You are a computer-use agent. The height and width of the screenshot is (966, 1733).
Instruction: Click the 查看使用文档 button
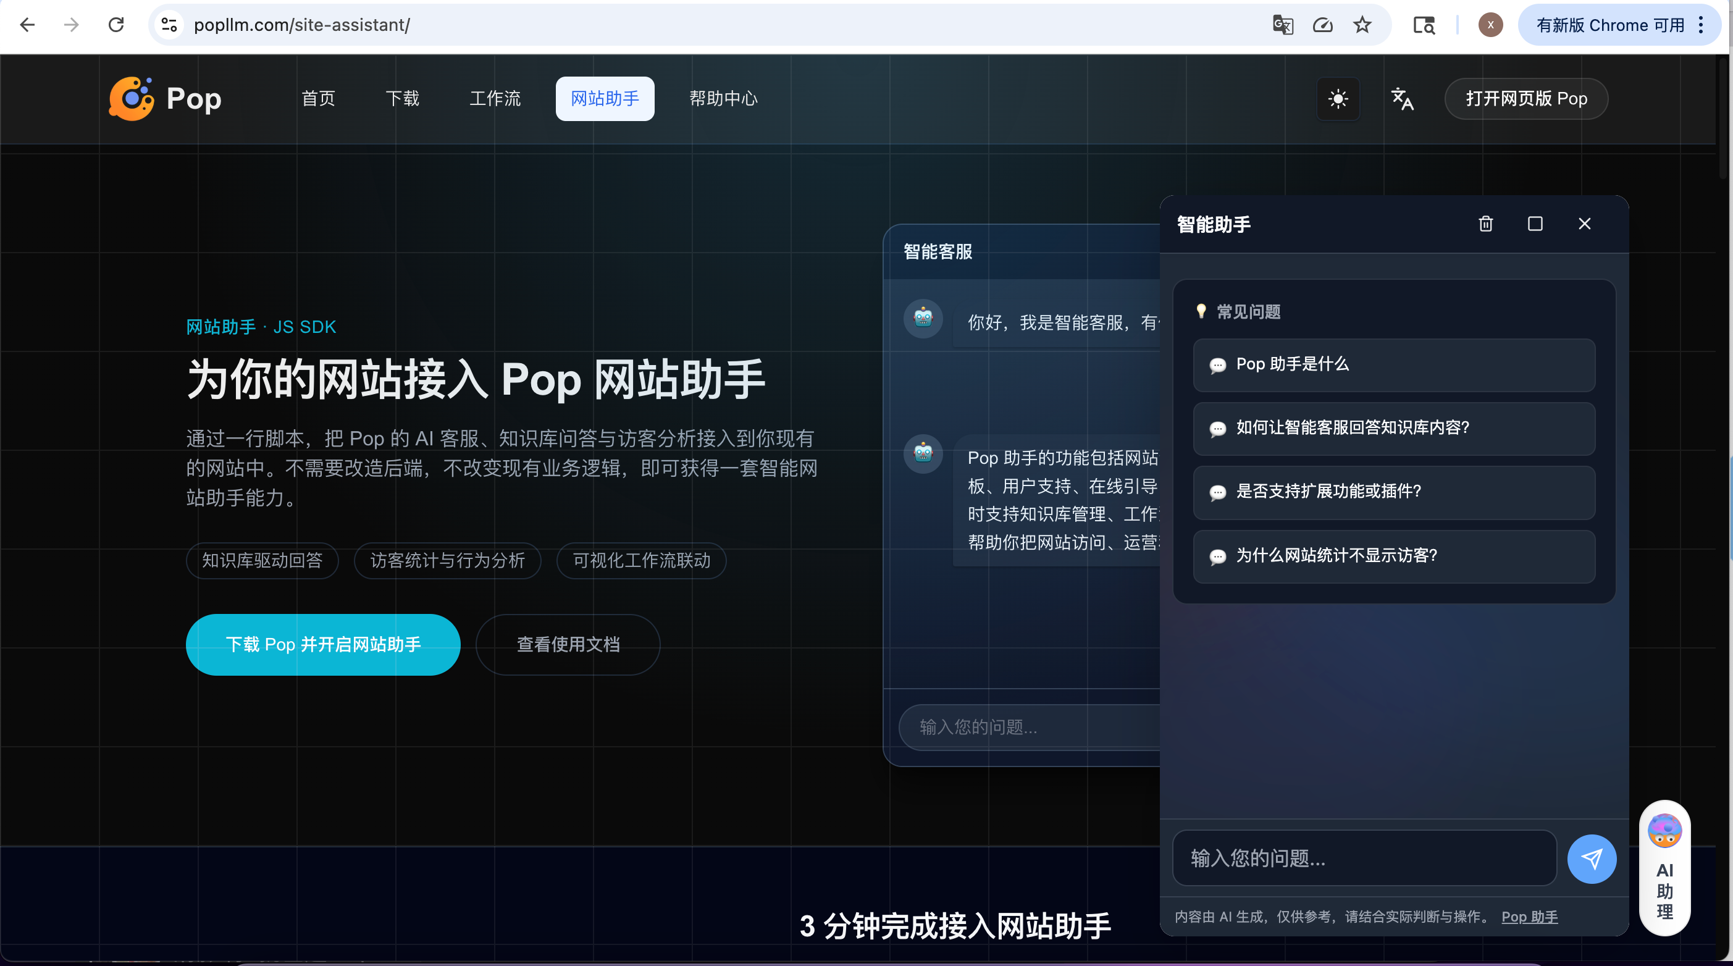(568, 644)
